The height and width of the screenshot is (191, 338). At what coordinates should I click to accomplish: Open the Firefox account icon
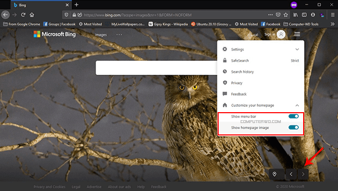tap(313, 15)
